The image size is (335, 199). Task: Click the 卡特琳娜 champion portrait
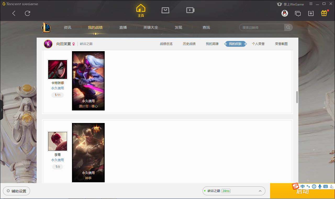click(x=58, y=69)
